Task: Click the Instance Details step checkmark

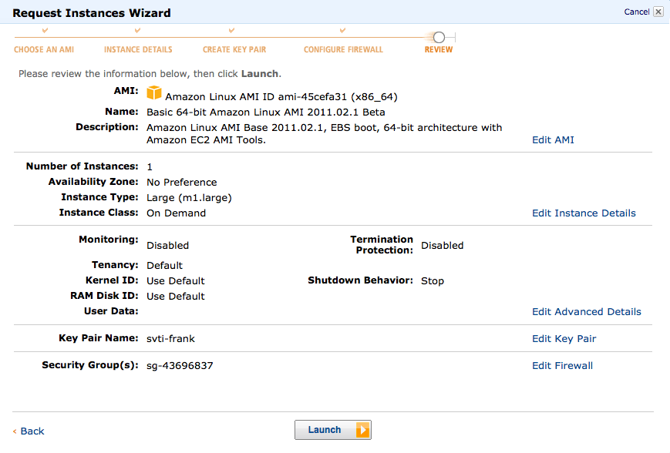Action: [x=137, y=31]
